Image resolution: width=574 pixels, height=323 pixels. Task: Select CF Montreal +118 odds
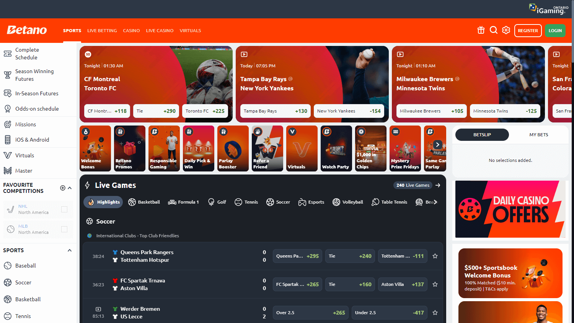107,111
